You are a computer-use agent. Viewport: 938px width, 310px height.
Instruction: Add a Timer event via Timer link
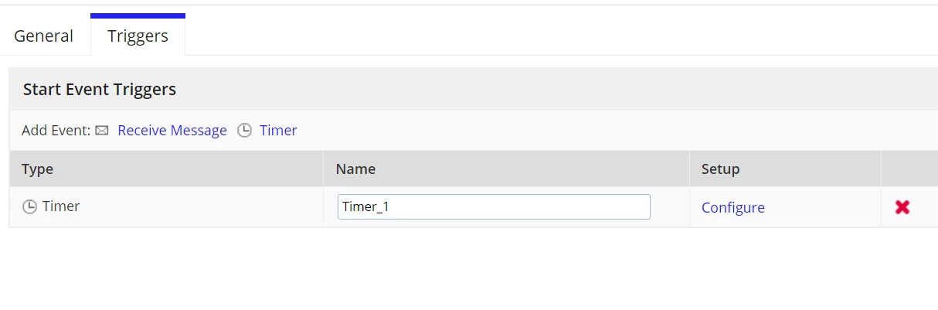click(278, 131)
